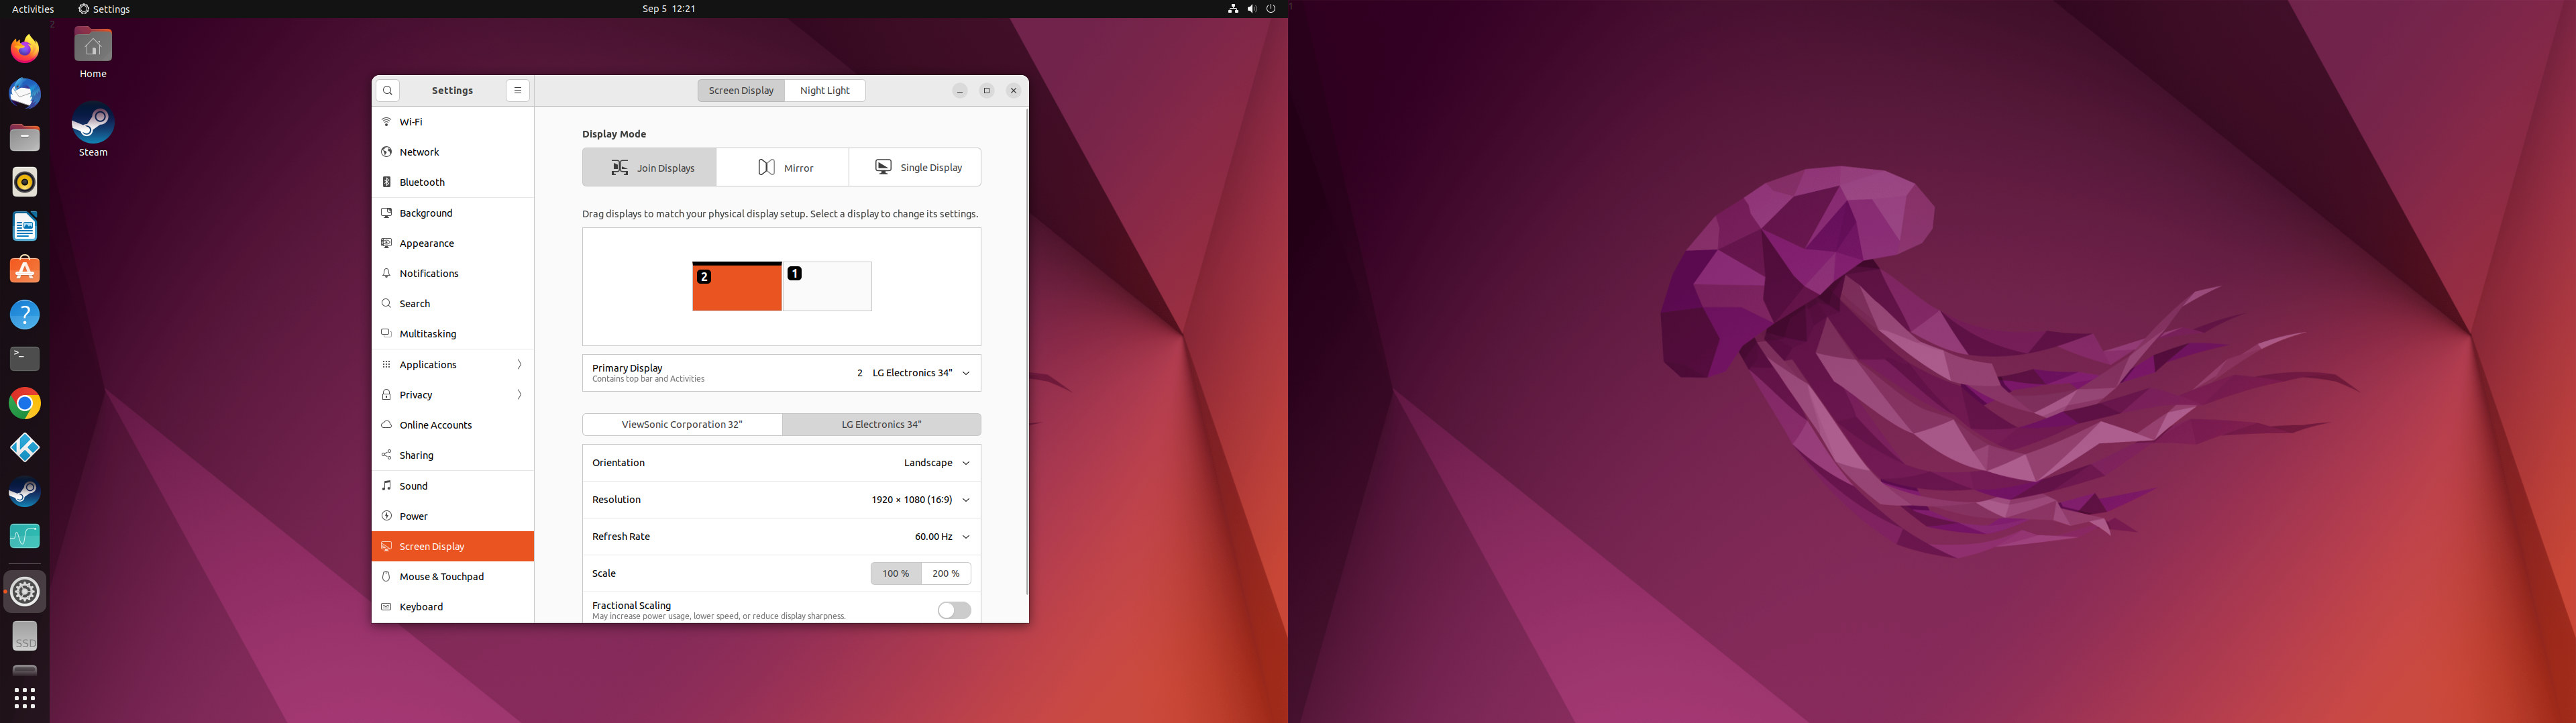Screen dimensions: 2576x723
Task: Click the Settings search icon button
Action: tap(388, 90)
